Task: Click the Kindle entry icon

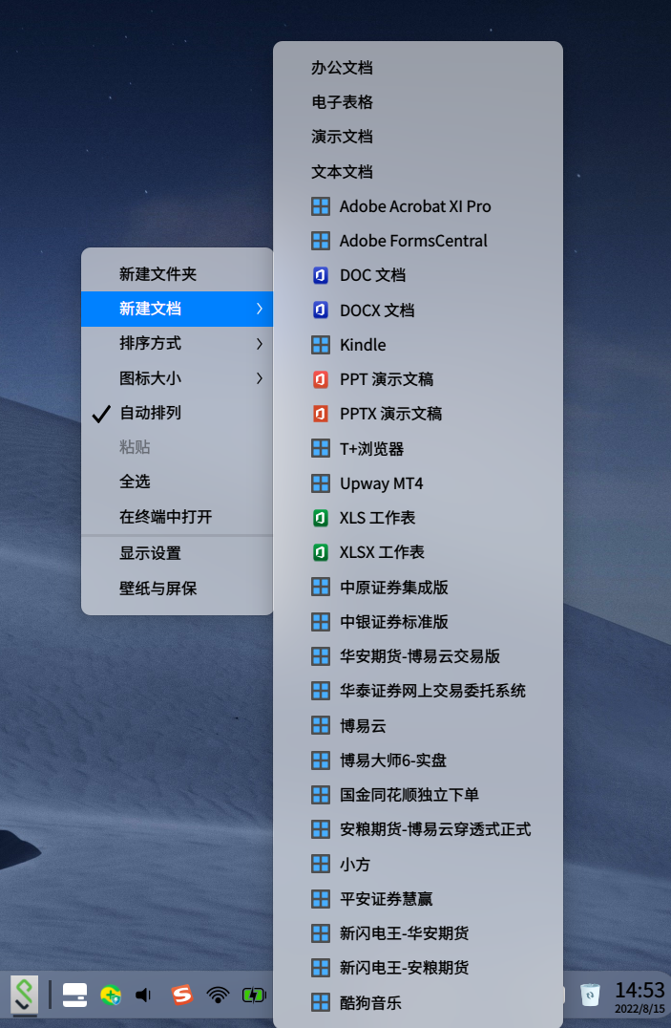Action: [321, 345]
